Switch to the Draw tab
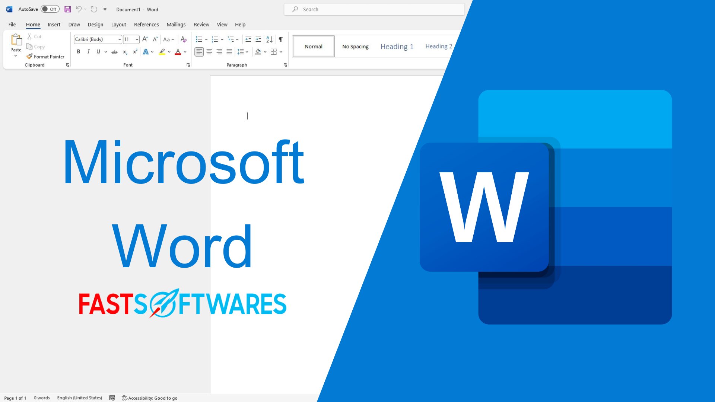The height and width of the screenshot is (402, 715). (74, 25)
